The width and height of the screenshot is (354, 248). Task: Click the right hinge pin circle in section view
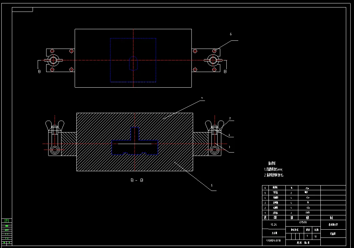click(x=214, y=149)
